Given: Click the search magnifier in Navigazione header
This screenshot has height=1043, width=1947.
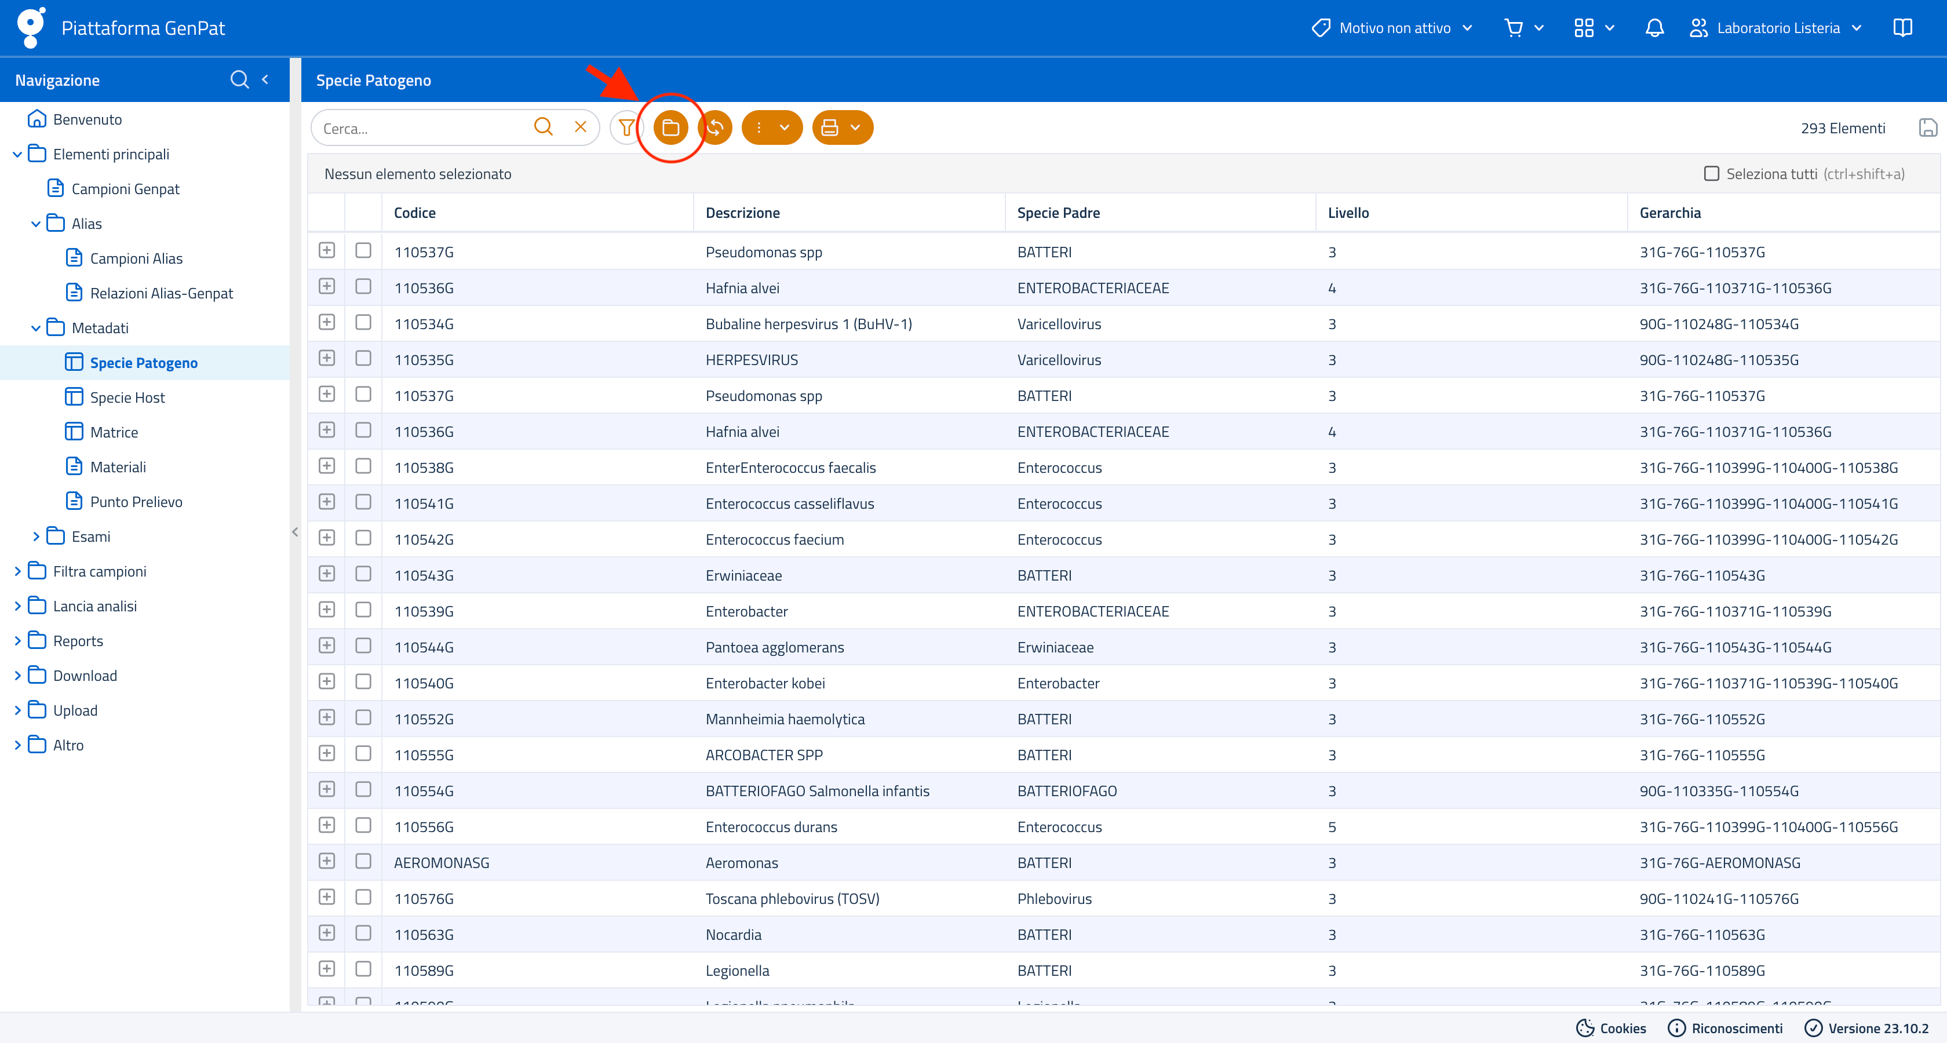Looking at the screenshot, I should pyautogui.click(x=239, y=79).
